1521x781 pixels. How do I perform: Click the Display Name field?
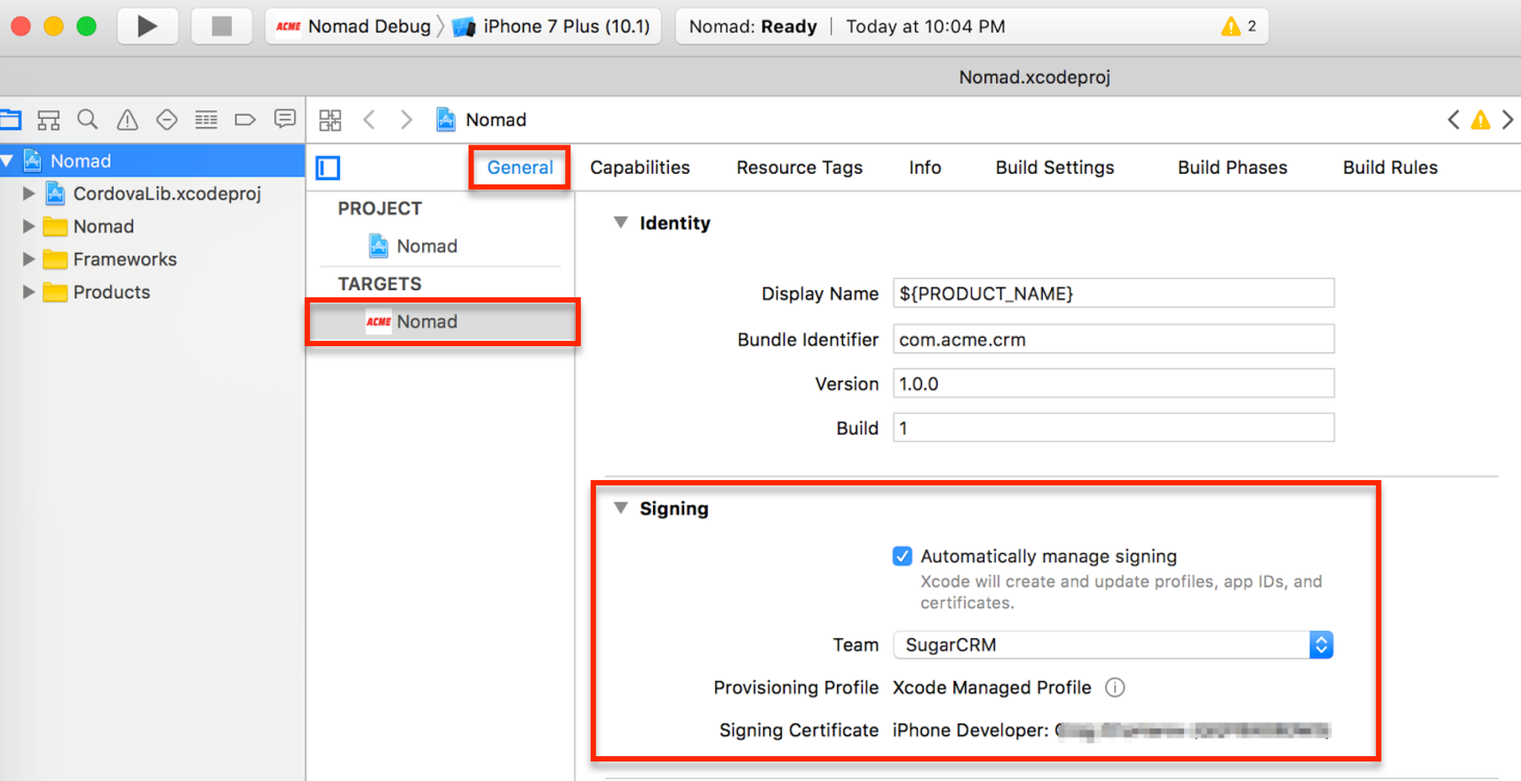1113,294
